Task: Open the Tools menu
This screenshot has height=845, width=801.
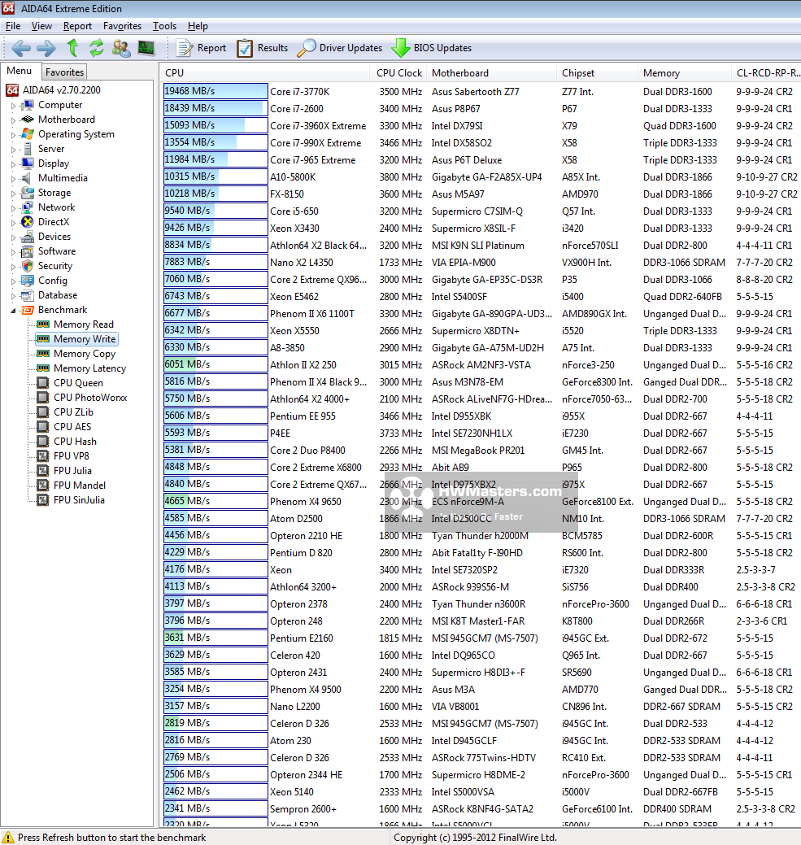Action: [164, 26]
